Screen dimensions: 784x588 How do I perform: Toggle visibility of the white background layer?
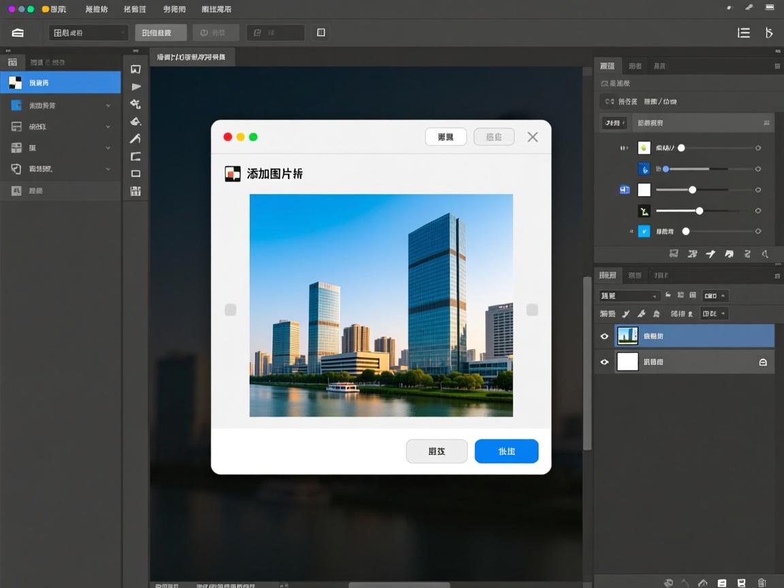(604, 361)
